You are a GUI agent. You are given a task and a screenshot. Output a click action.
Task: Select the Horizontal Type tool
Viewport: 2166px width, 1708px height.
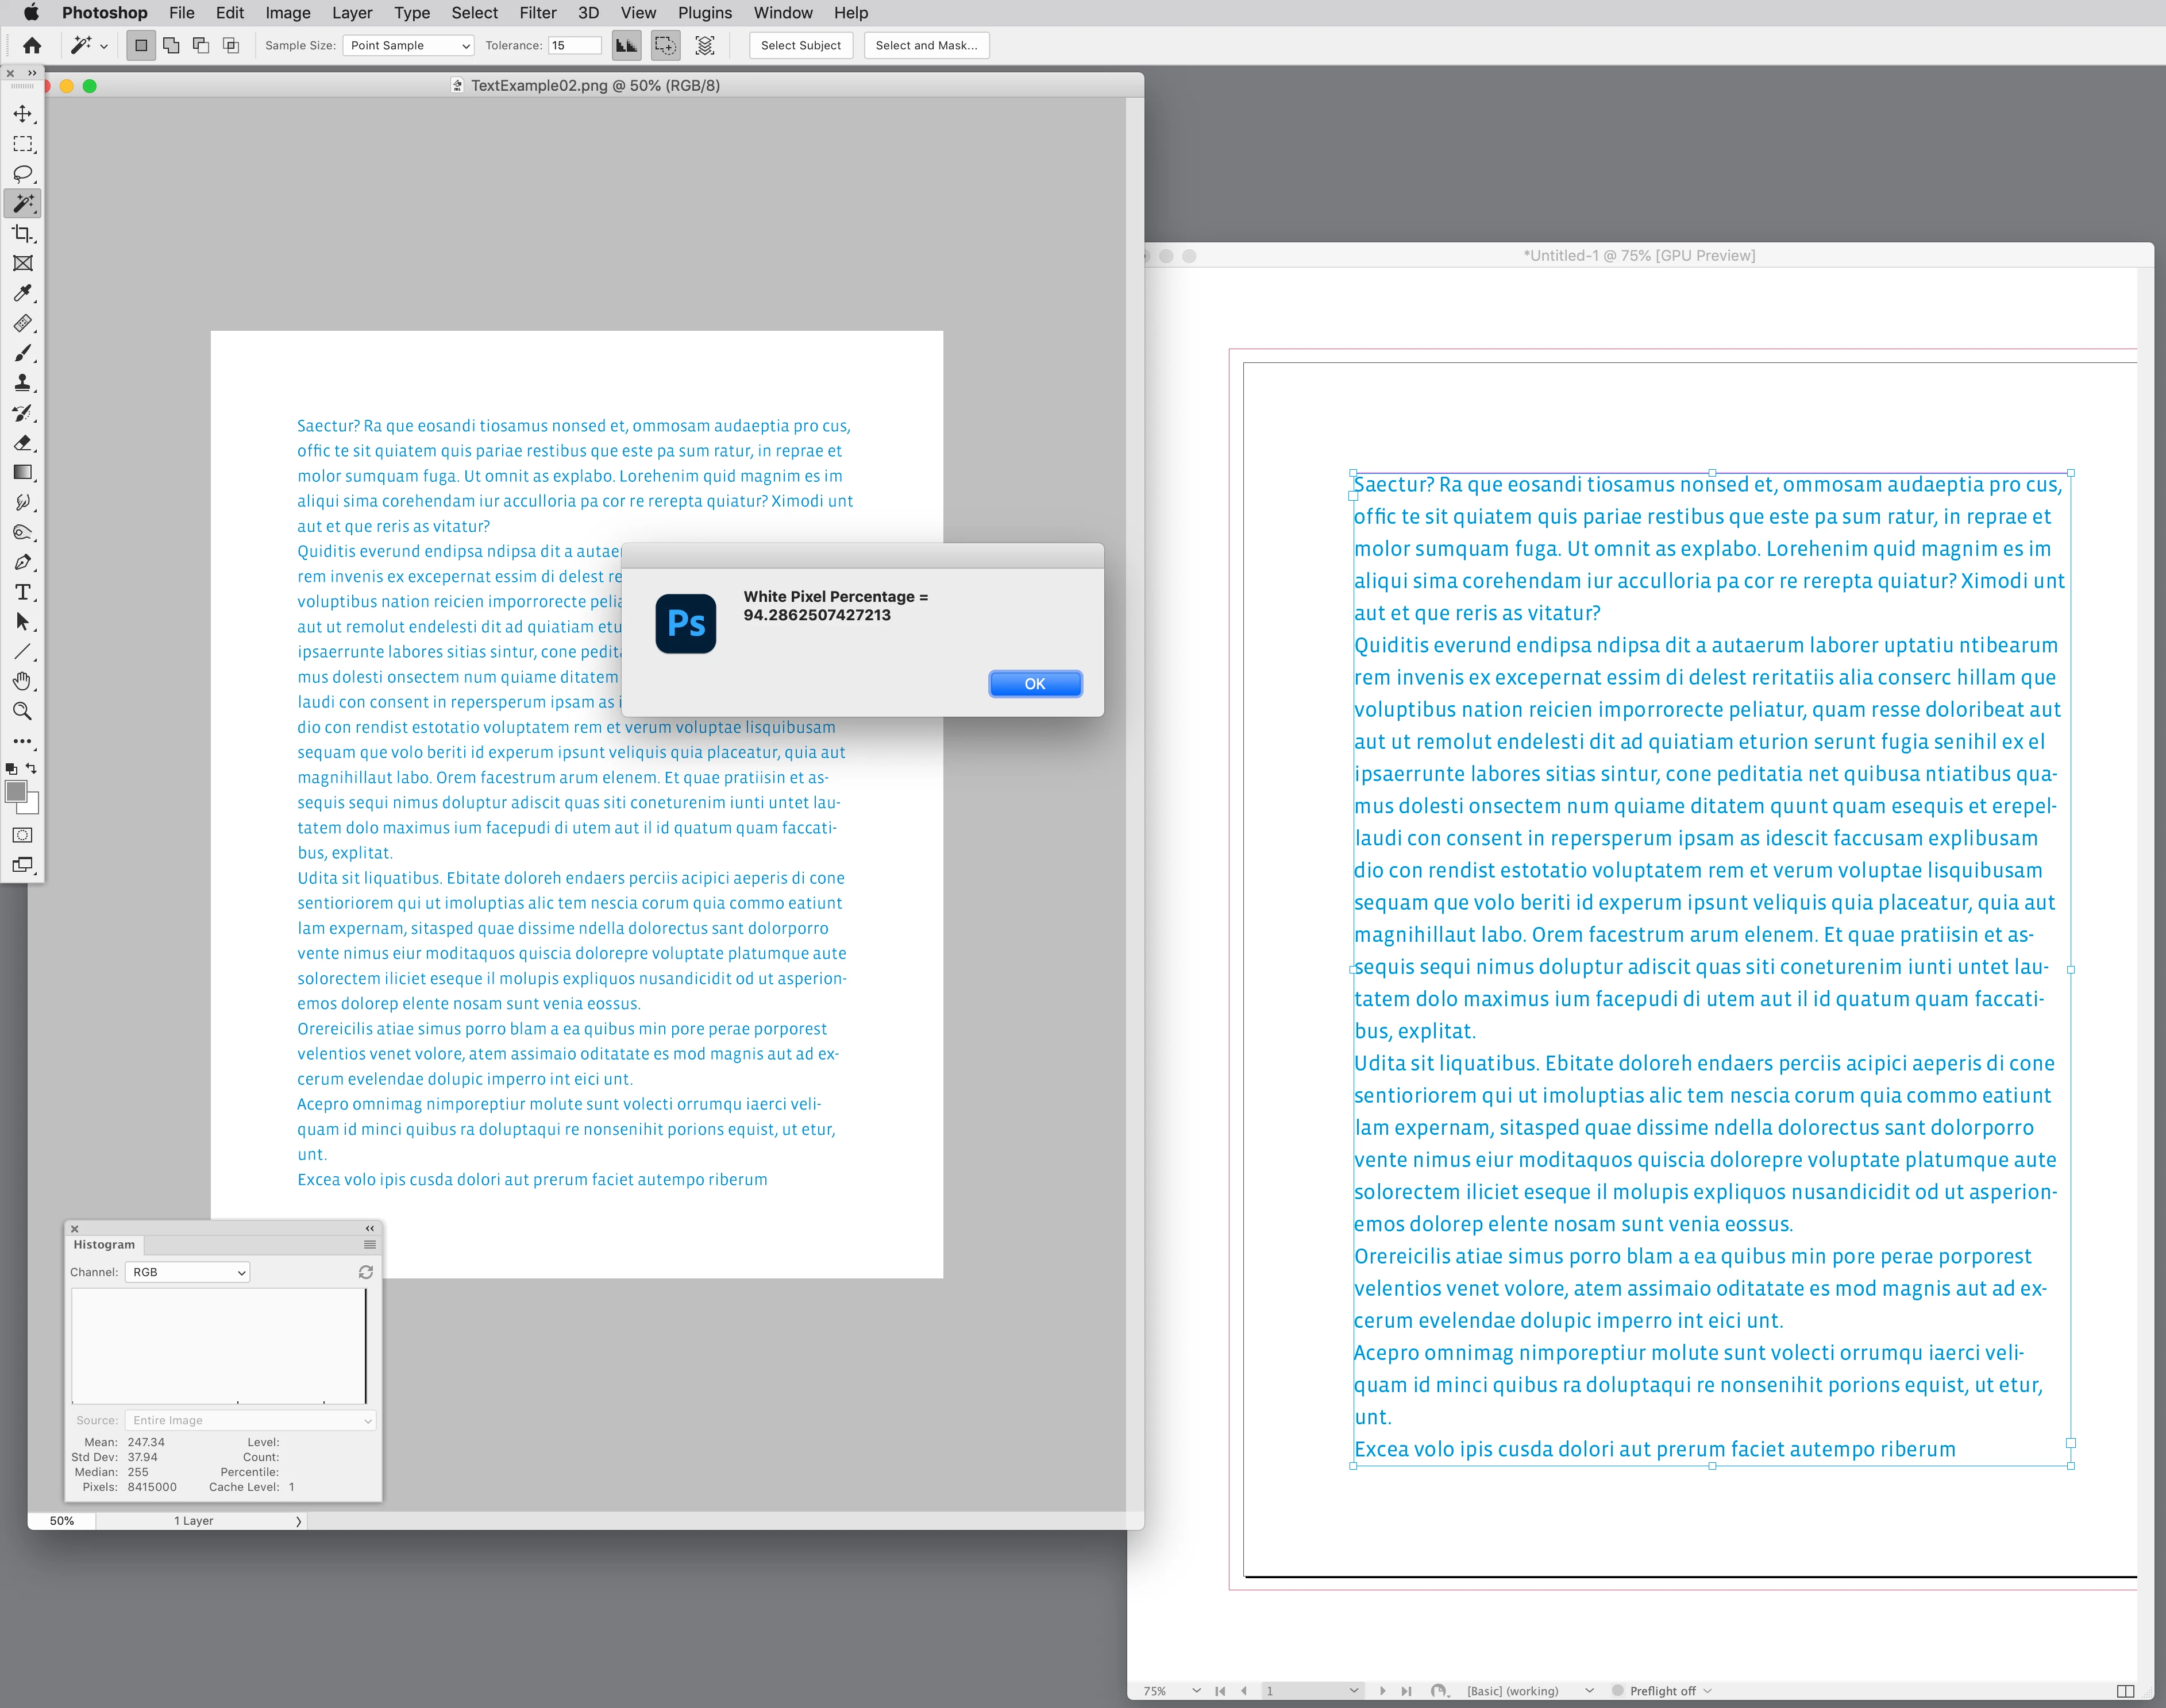point(22,592)
